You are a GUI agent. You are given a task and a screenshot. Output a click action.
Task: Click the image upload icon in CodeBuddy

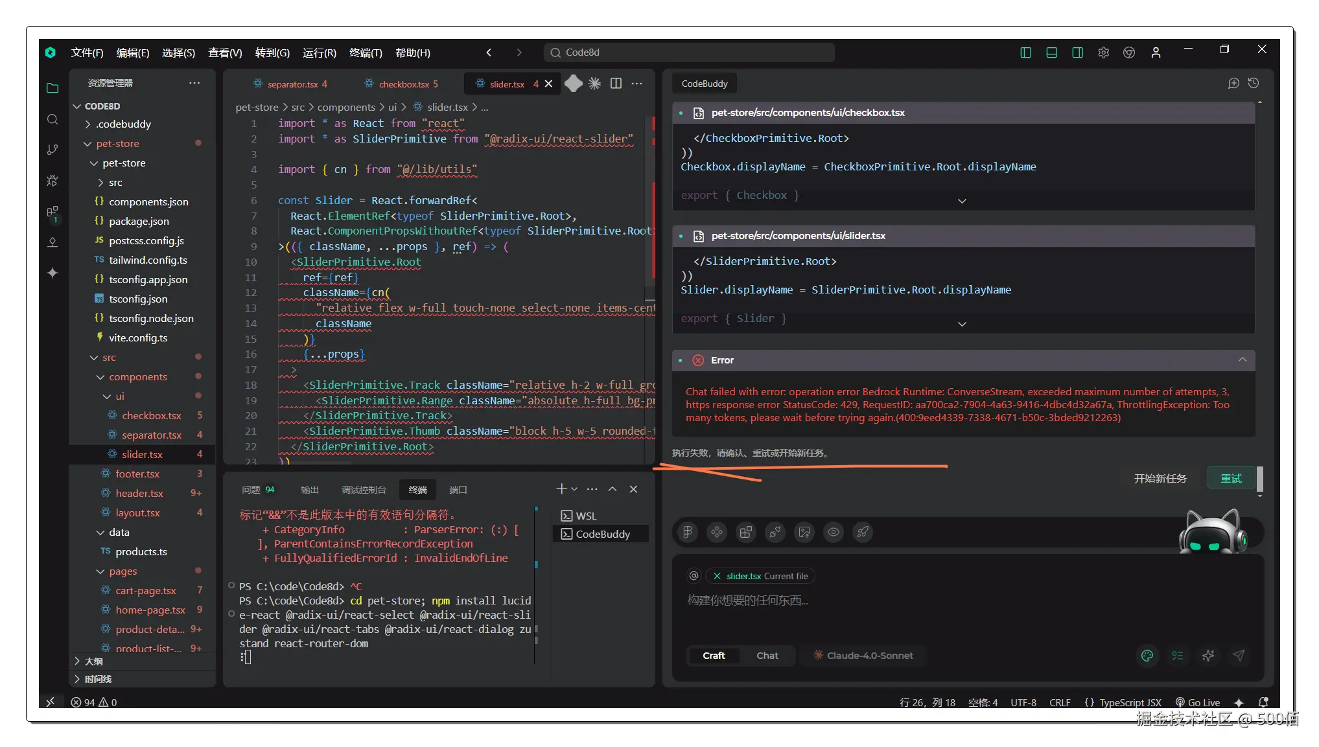(x=804, y=532)
